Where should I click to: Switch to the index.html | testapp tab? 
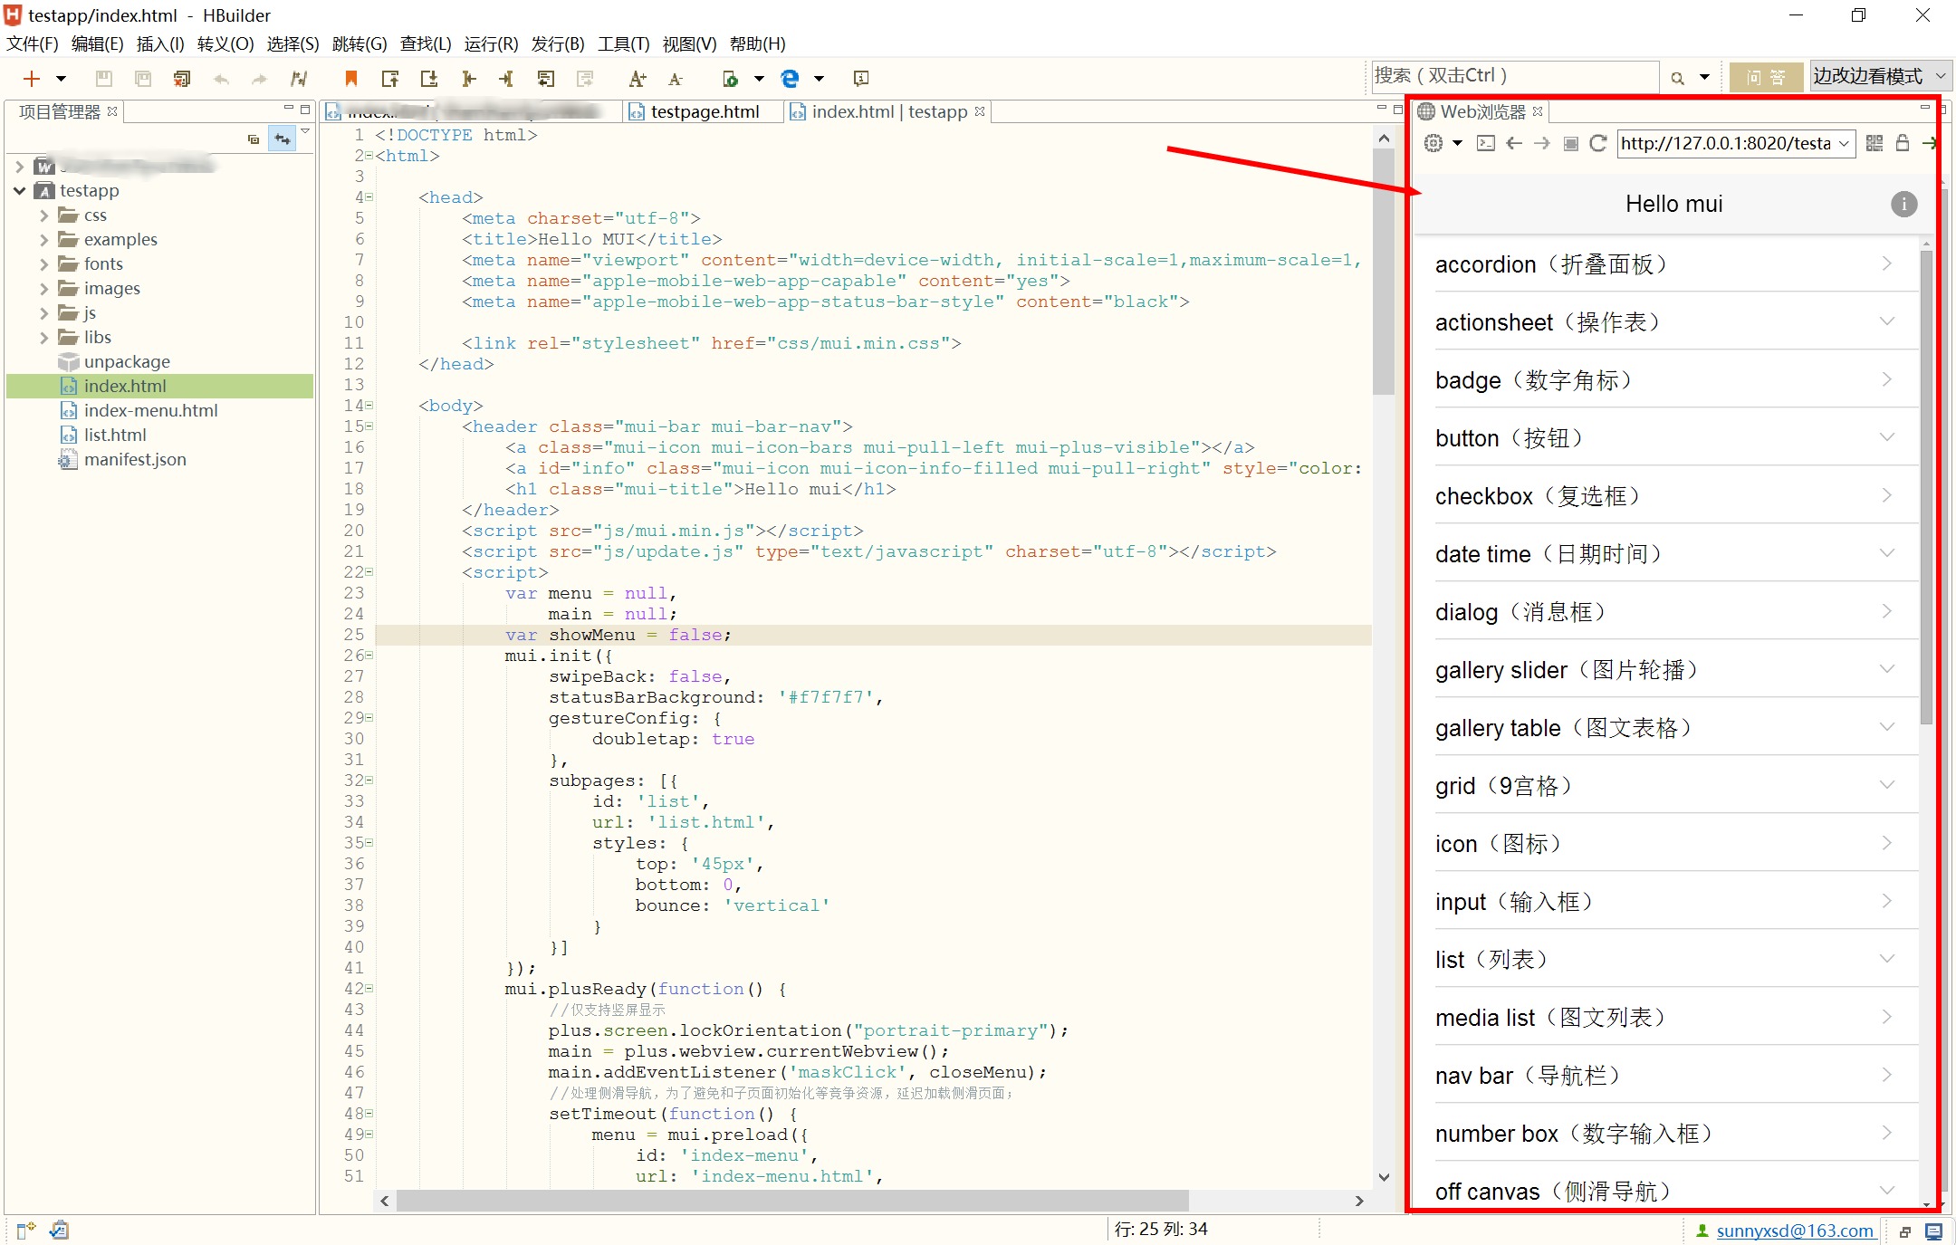(x=889, y=111)
